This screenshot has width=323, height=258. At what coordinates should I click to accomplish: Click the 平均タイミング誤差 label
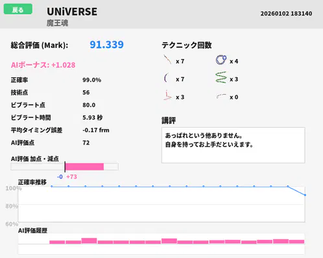pyautogui.click(x=36, y=130)
